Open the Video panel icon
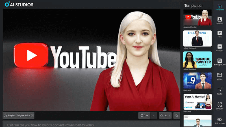 (220, 76)
